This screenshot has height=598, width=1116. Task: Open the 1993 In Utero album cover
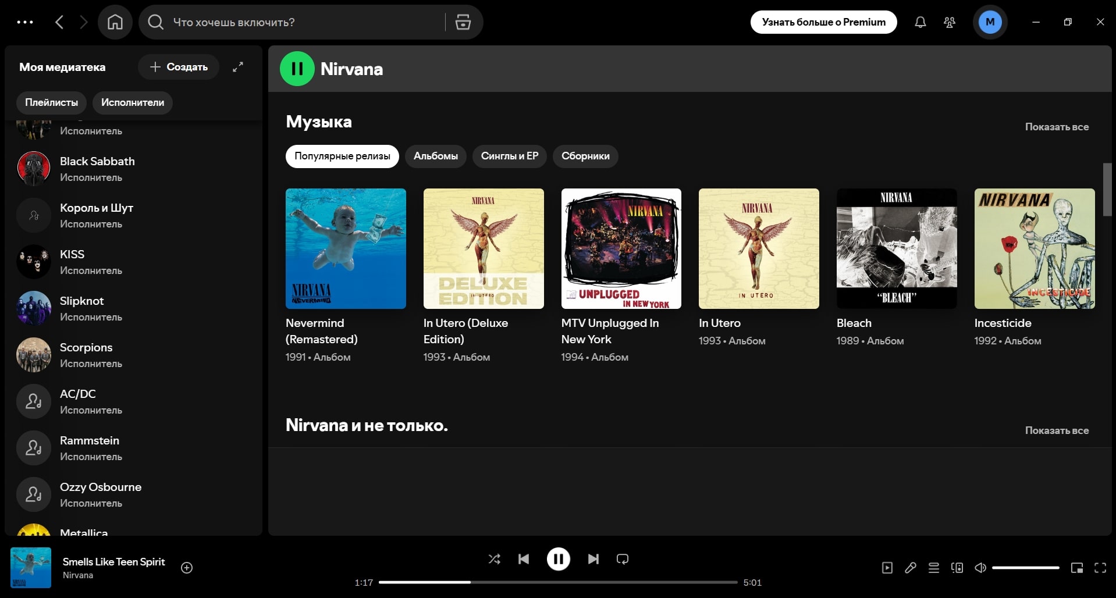(x=759, y=248)
